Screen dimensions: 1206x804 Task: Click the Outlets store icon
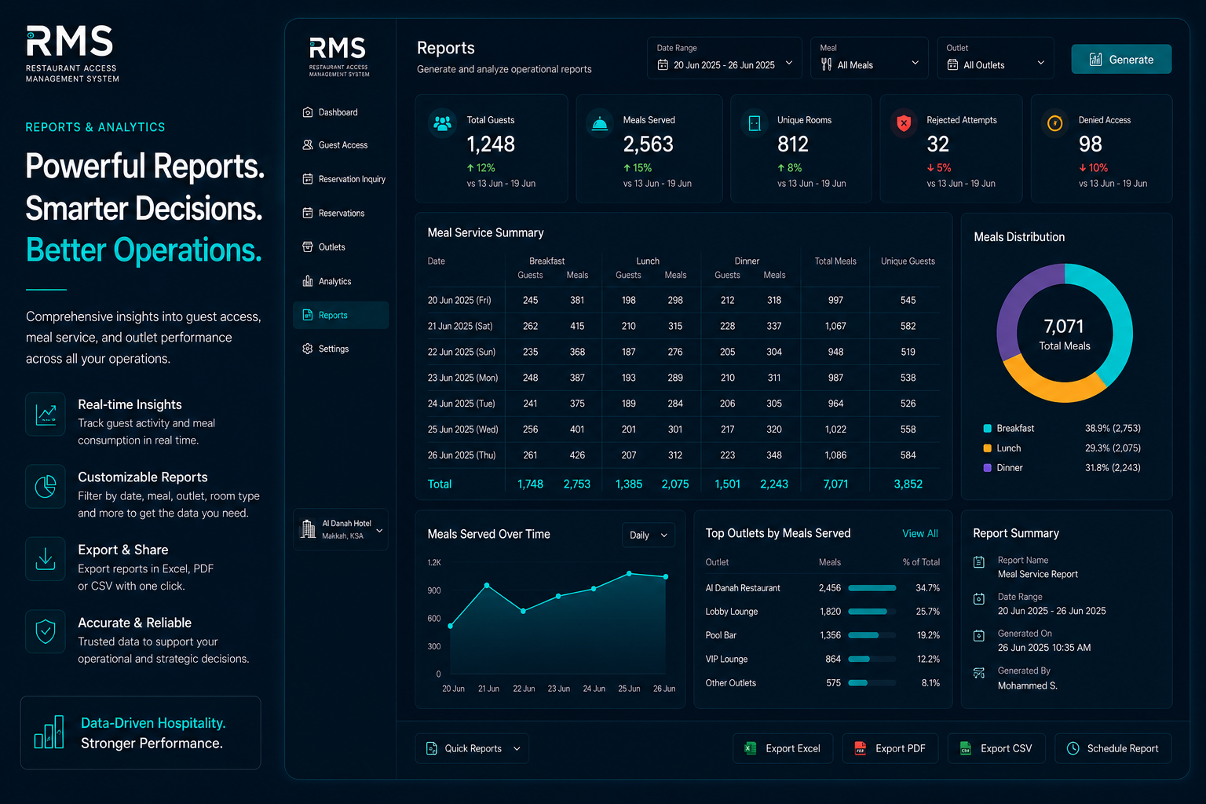point(308,247)
